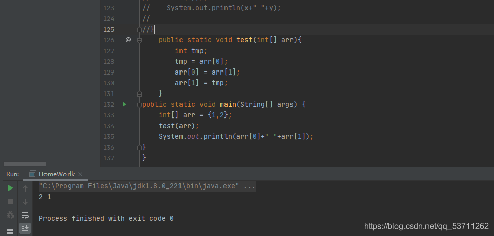
Task: Select the "2 1" console output
Action: coord(44,197)
